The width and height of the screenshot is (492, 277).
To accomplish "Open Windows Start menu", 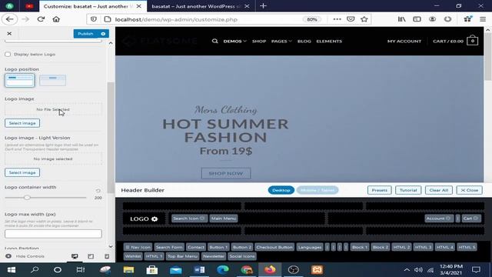I will pyautogui.click(x=12, y=270).
